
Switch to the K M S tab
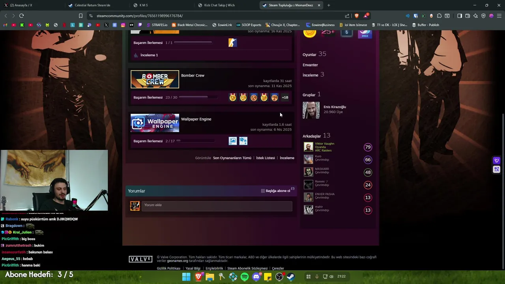pyautogui.click(x=161, y=5)
